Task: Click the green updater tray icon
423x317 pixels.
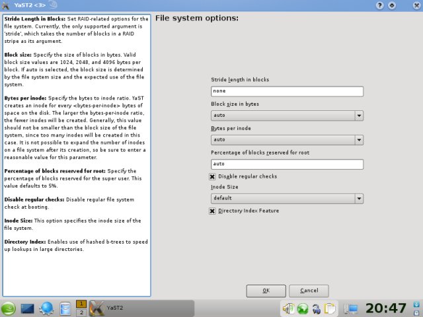Action: coord(303,309)
